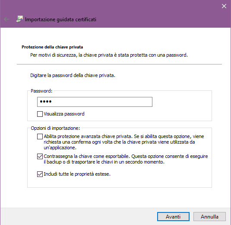
Task: Click the 'Password:' group label
Action: [41, 91]
